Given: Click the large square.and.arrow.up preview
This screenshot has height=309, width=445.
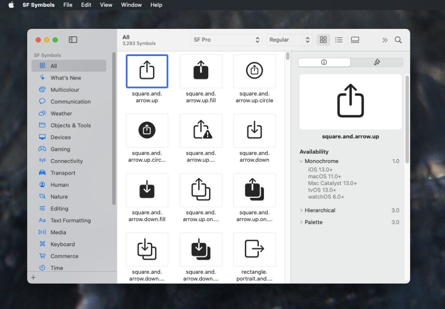Looking at the screenshot, I should click(x=351, y=102).
